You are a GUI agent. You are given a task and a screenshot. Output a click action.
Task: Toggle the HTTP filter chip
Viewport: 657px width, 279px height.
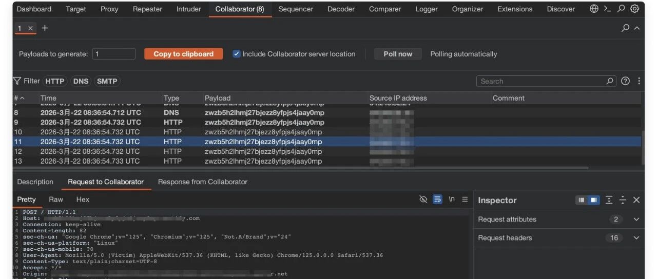[x=54, y=81]
